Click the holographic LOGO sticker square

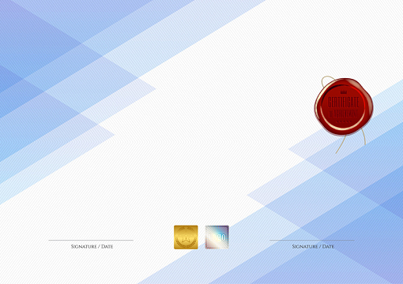[x=217, y=237]
